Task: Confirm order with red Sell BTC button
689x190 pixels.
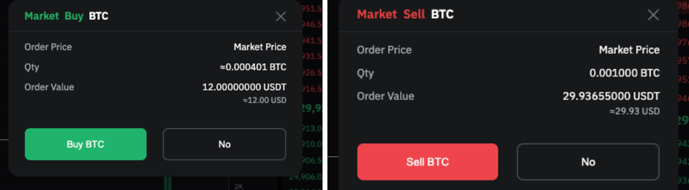Action: [427, 162]
